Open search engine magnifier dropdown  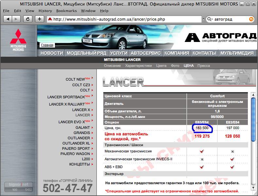coord(210,19)
